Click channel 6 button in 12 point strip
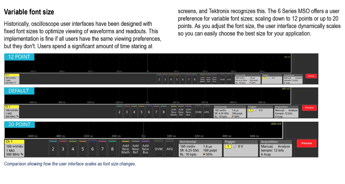 point(183,79)
